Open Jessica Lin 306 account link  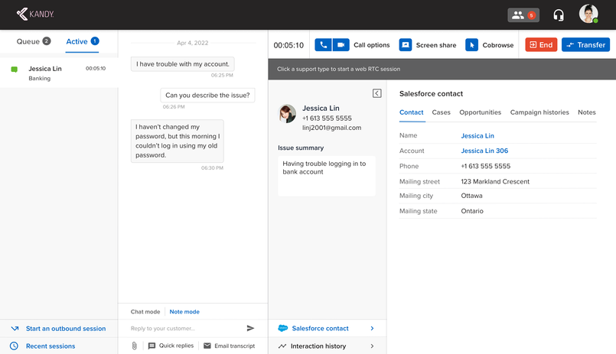click(484, 151)
